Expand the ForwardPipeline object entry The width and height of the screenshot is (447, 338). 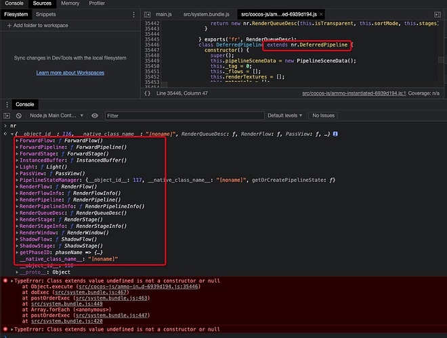pyautogui.click(x=18, y=147)
